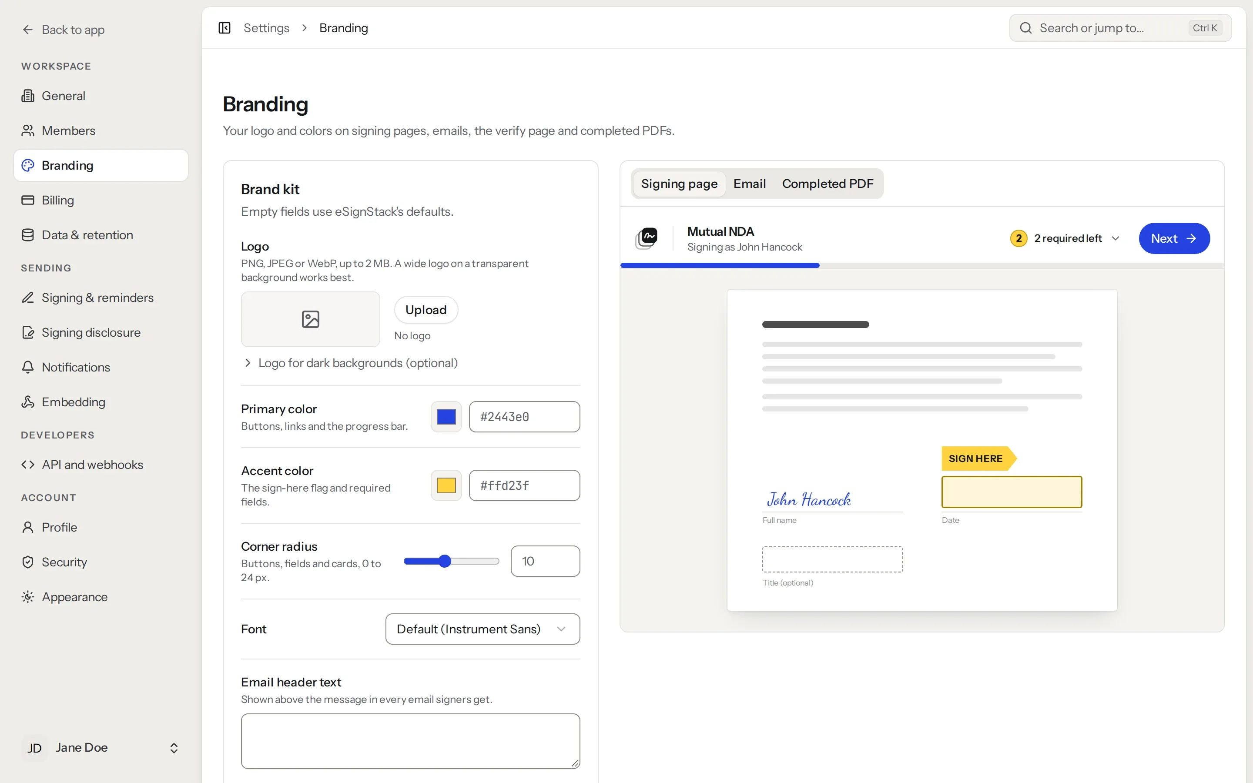Open Appearance settings
This screenshot has height=783, width=1253.
tap(101, 596)
